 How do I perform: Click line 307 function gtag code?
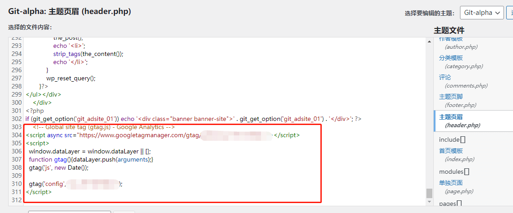point(91,160)
